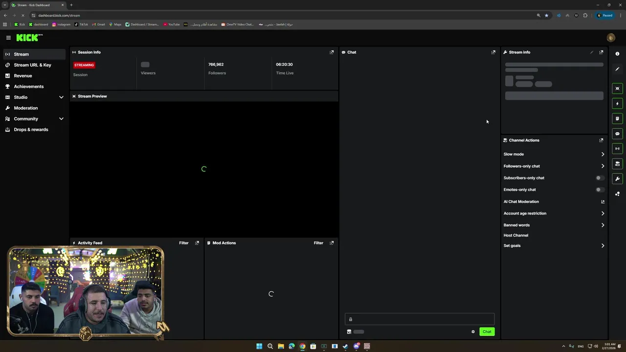Viewport: 626px width, 352px height.
Task: Pop out the Mod Actions panel
Action: click(x=332, y=243)
